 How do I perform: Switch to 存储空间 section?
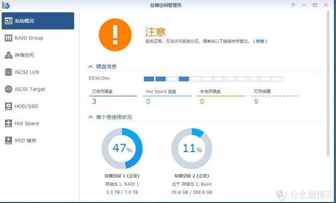tap(38, 55)
